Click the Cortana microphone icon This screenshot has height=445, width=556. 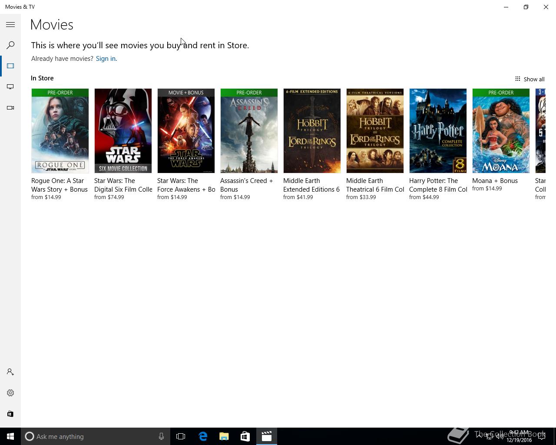coord(161,436)
